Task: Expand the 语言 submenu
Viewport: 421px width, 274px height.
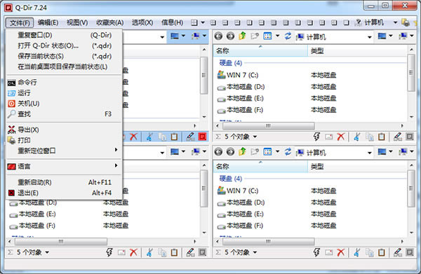Action: pyautogui.click(x=116, y=165)
